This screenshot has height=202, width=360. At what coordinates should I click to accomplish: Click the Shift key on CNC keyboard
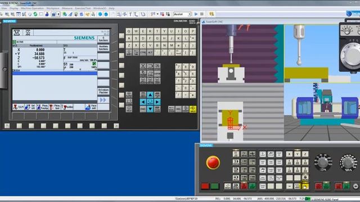[x=129, y=53]
